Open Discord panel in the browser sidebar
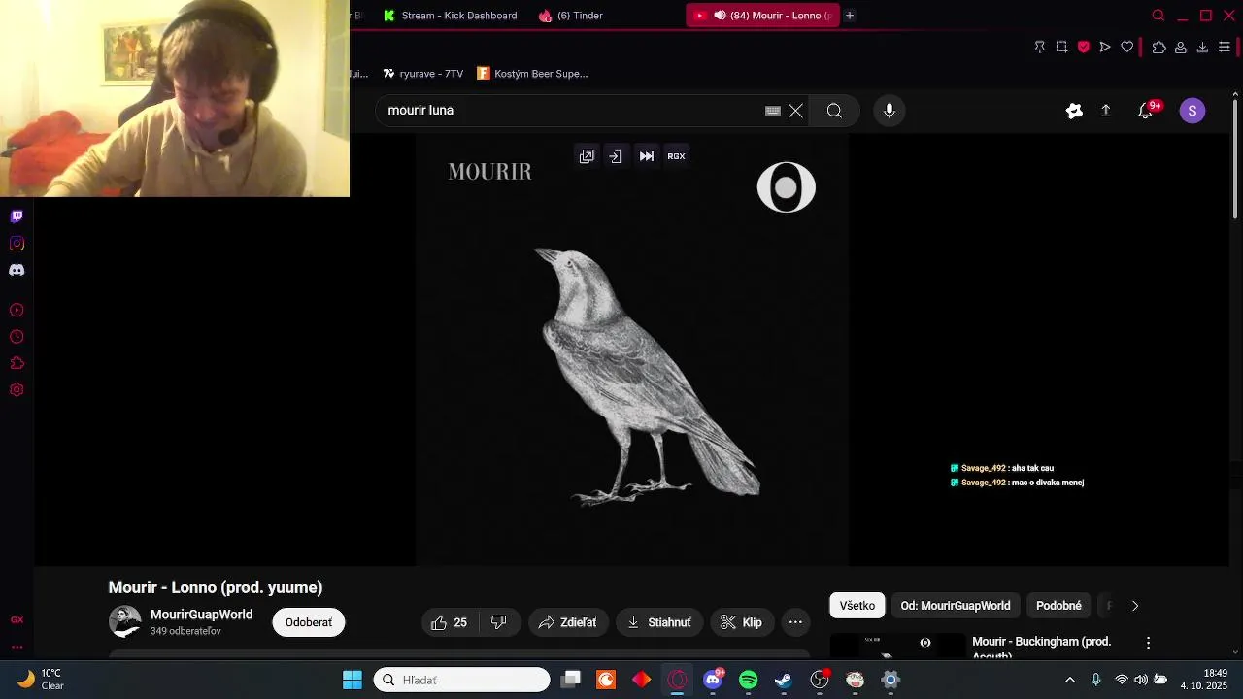Viewport: 1243px width, 699px height. point(17,270)
